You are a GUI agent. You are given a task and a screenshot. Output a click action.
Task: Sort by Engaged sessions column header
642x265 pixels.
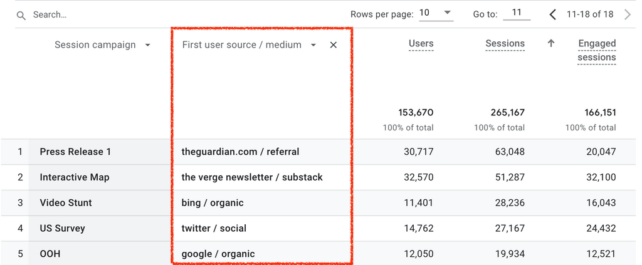click(596, 50)
